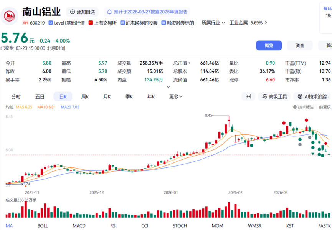
Task: Click the chart width range icon button
Action: 248,97
